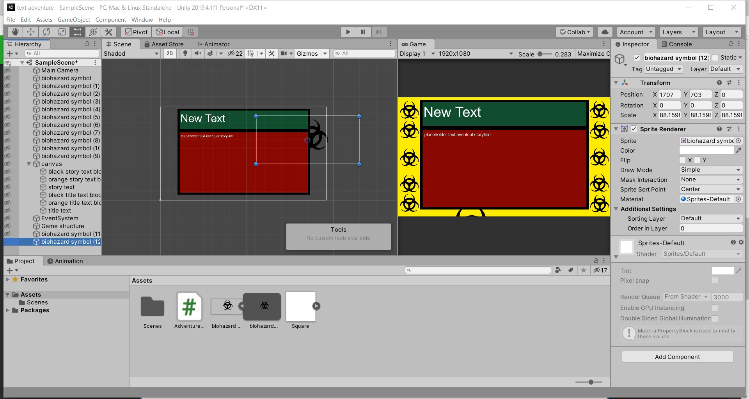Viewport: 749px width, 399px height.
Task: Open the GameObject menu
Action: click(73, 19)
